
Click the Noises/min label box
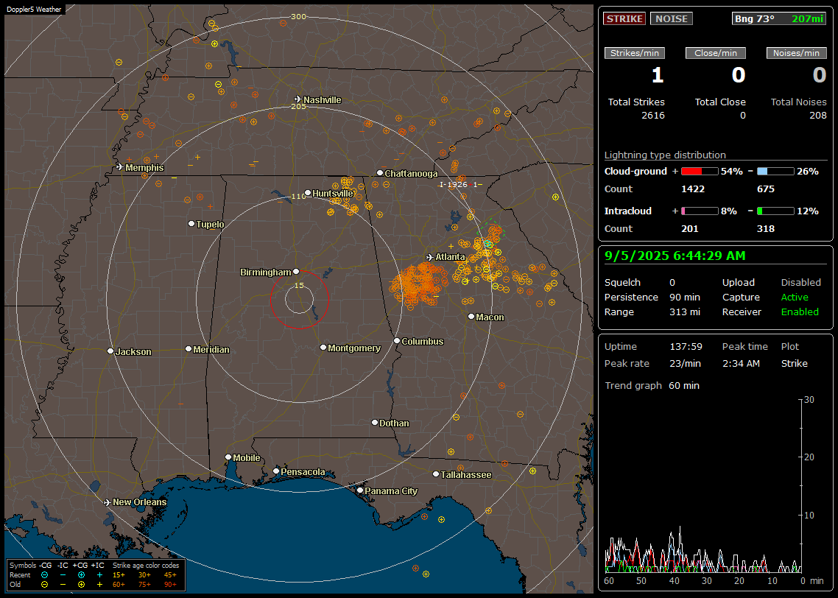(x=796, y=53)
